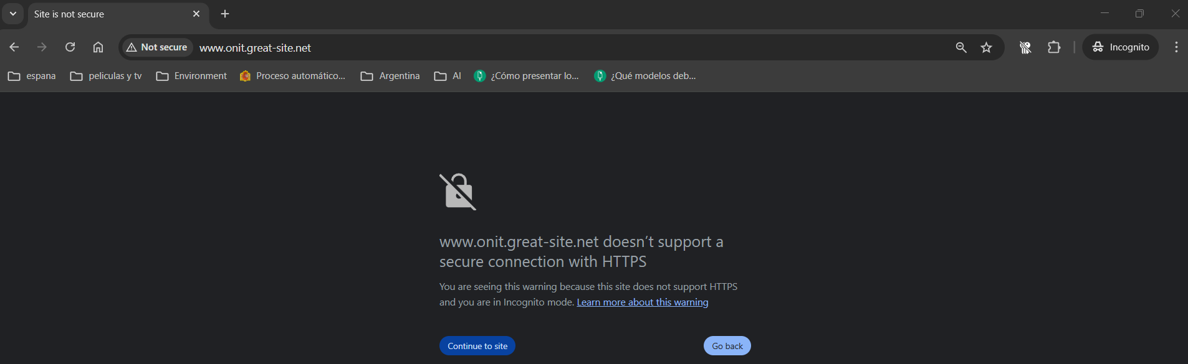
Task: Open the Extensions puzzle icon
Action: (1054, 47)
